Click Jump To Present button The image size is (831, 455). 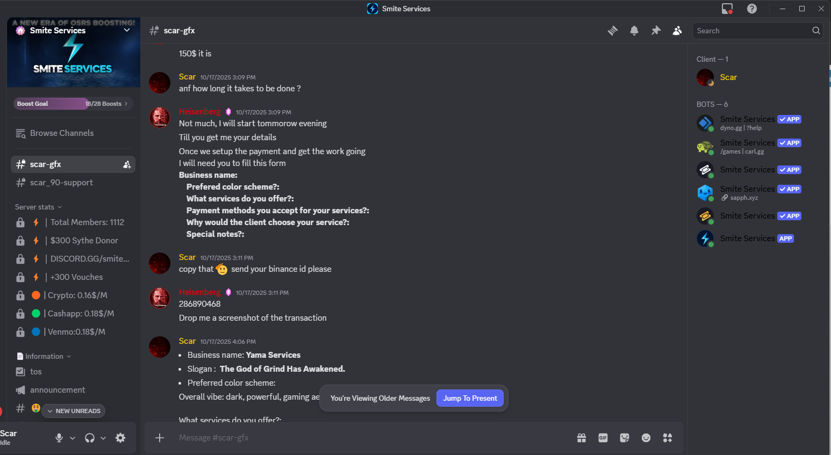click(x=470, y=398)
